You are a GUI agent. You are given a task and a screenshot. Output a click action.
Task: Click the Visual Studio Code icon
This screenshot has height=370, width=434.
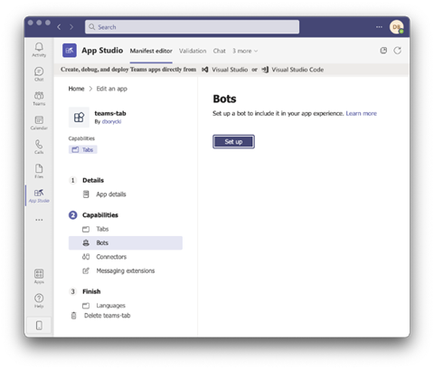click(x=265, y=70)
